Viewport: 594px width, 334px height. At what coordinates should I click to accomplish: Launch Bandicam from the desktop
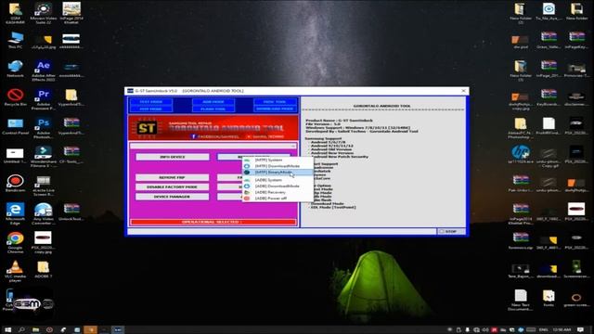(15, 184)
